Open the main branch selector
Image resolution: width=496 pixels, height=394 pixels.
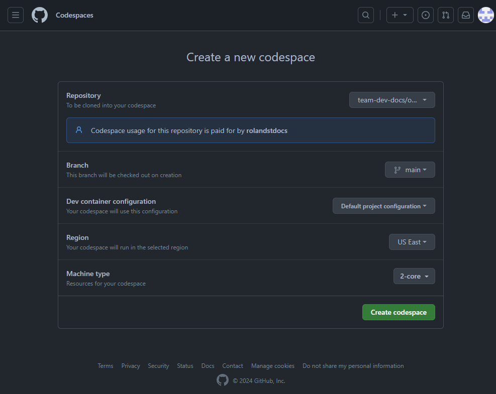point(410,170)
